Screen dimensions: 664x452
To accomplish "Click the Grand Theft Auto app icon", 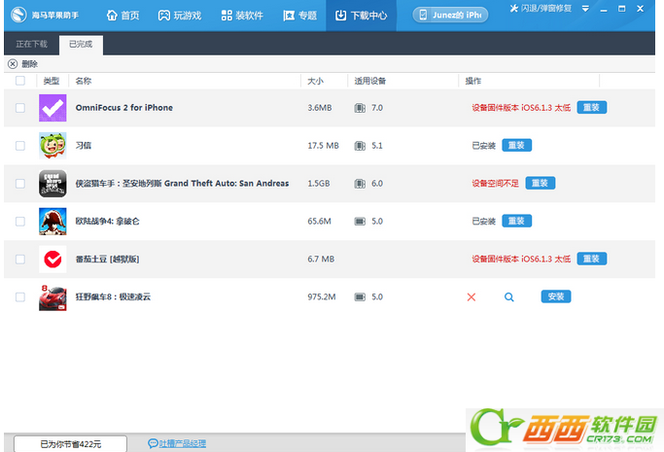I will point(52,184).
